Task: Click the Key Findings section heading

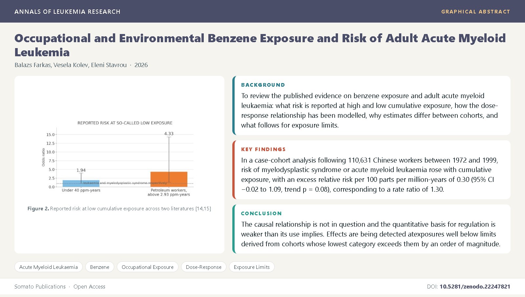Action: (x=263, y=149)
